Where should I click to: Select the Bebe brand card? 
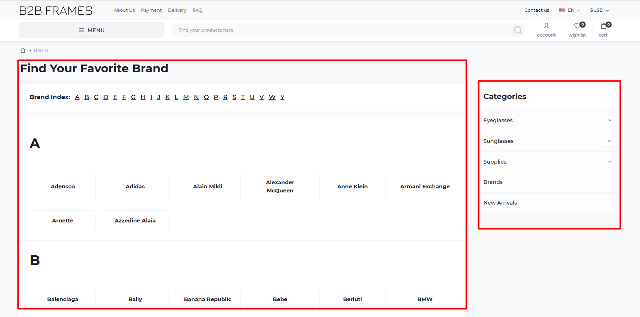(x=280, y=300)
